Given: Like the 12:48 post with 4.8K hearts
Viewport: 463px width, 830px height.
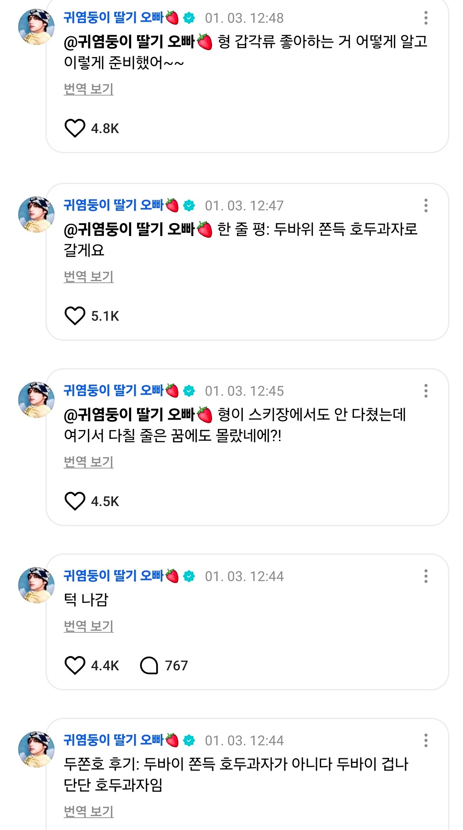Looking at the screenshot, I should (x=74, y=128).
